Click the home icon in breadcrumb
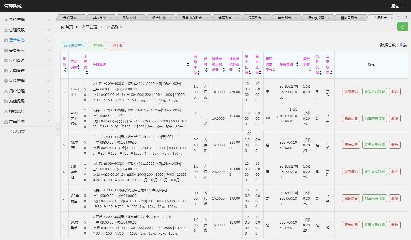 tap(62, 27)
